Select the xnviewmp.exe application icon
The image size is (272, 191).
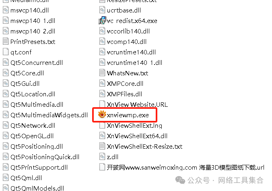[x=102, y=115]
